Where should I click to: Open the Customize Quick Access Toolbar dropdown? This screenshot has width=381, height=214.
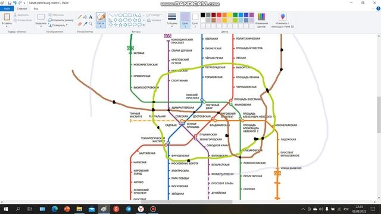coord(24,3)
